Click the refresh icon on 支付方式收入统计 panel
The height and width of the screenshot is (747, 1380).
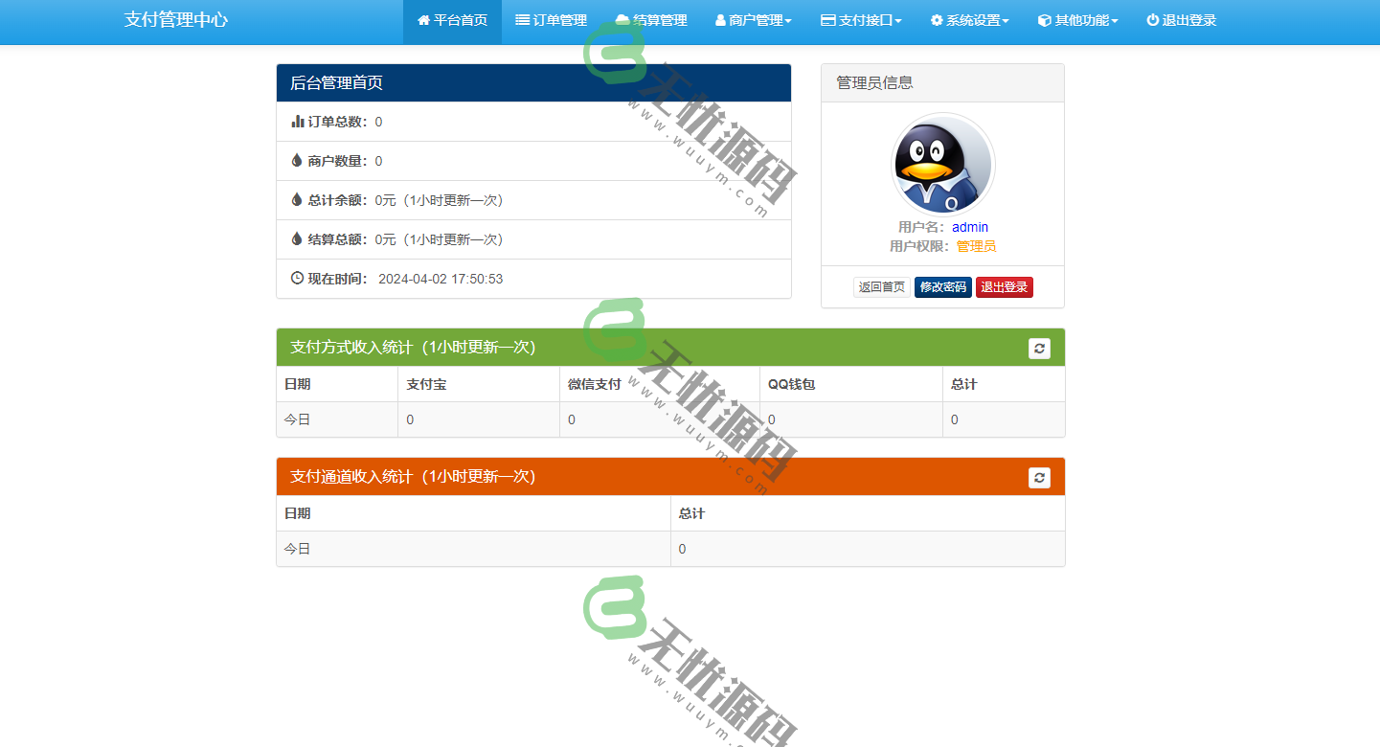pos(1039,349)
